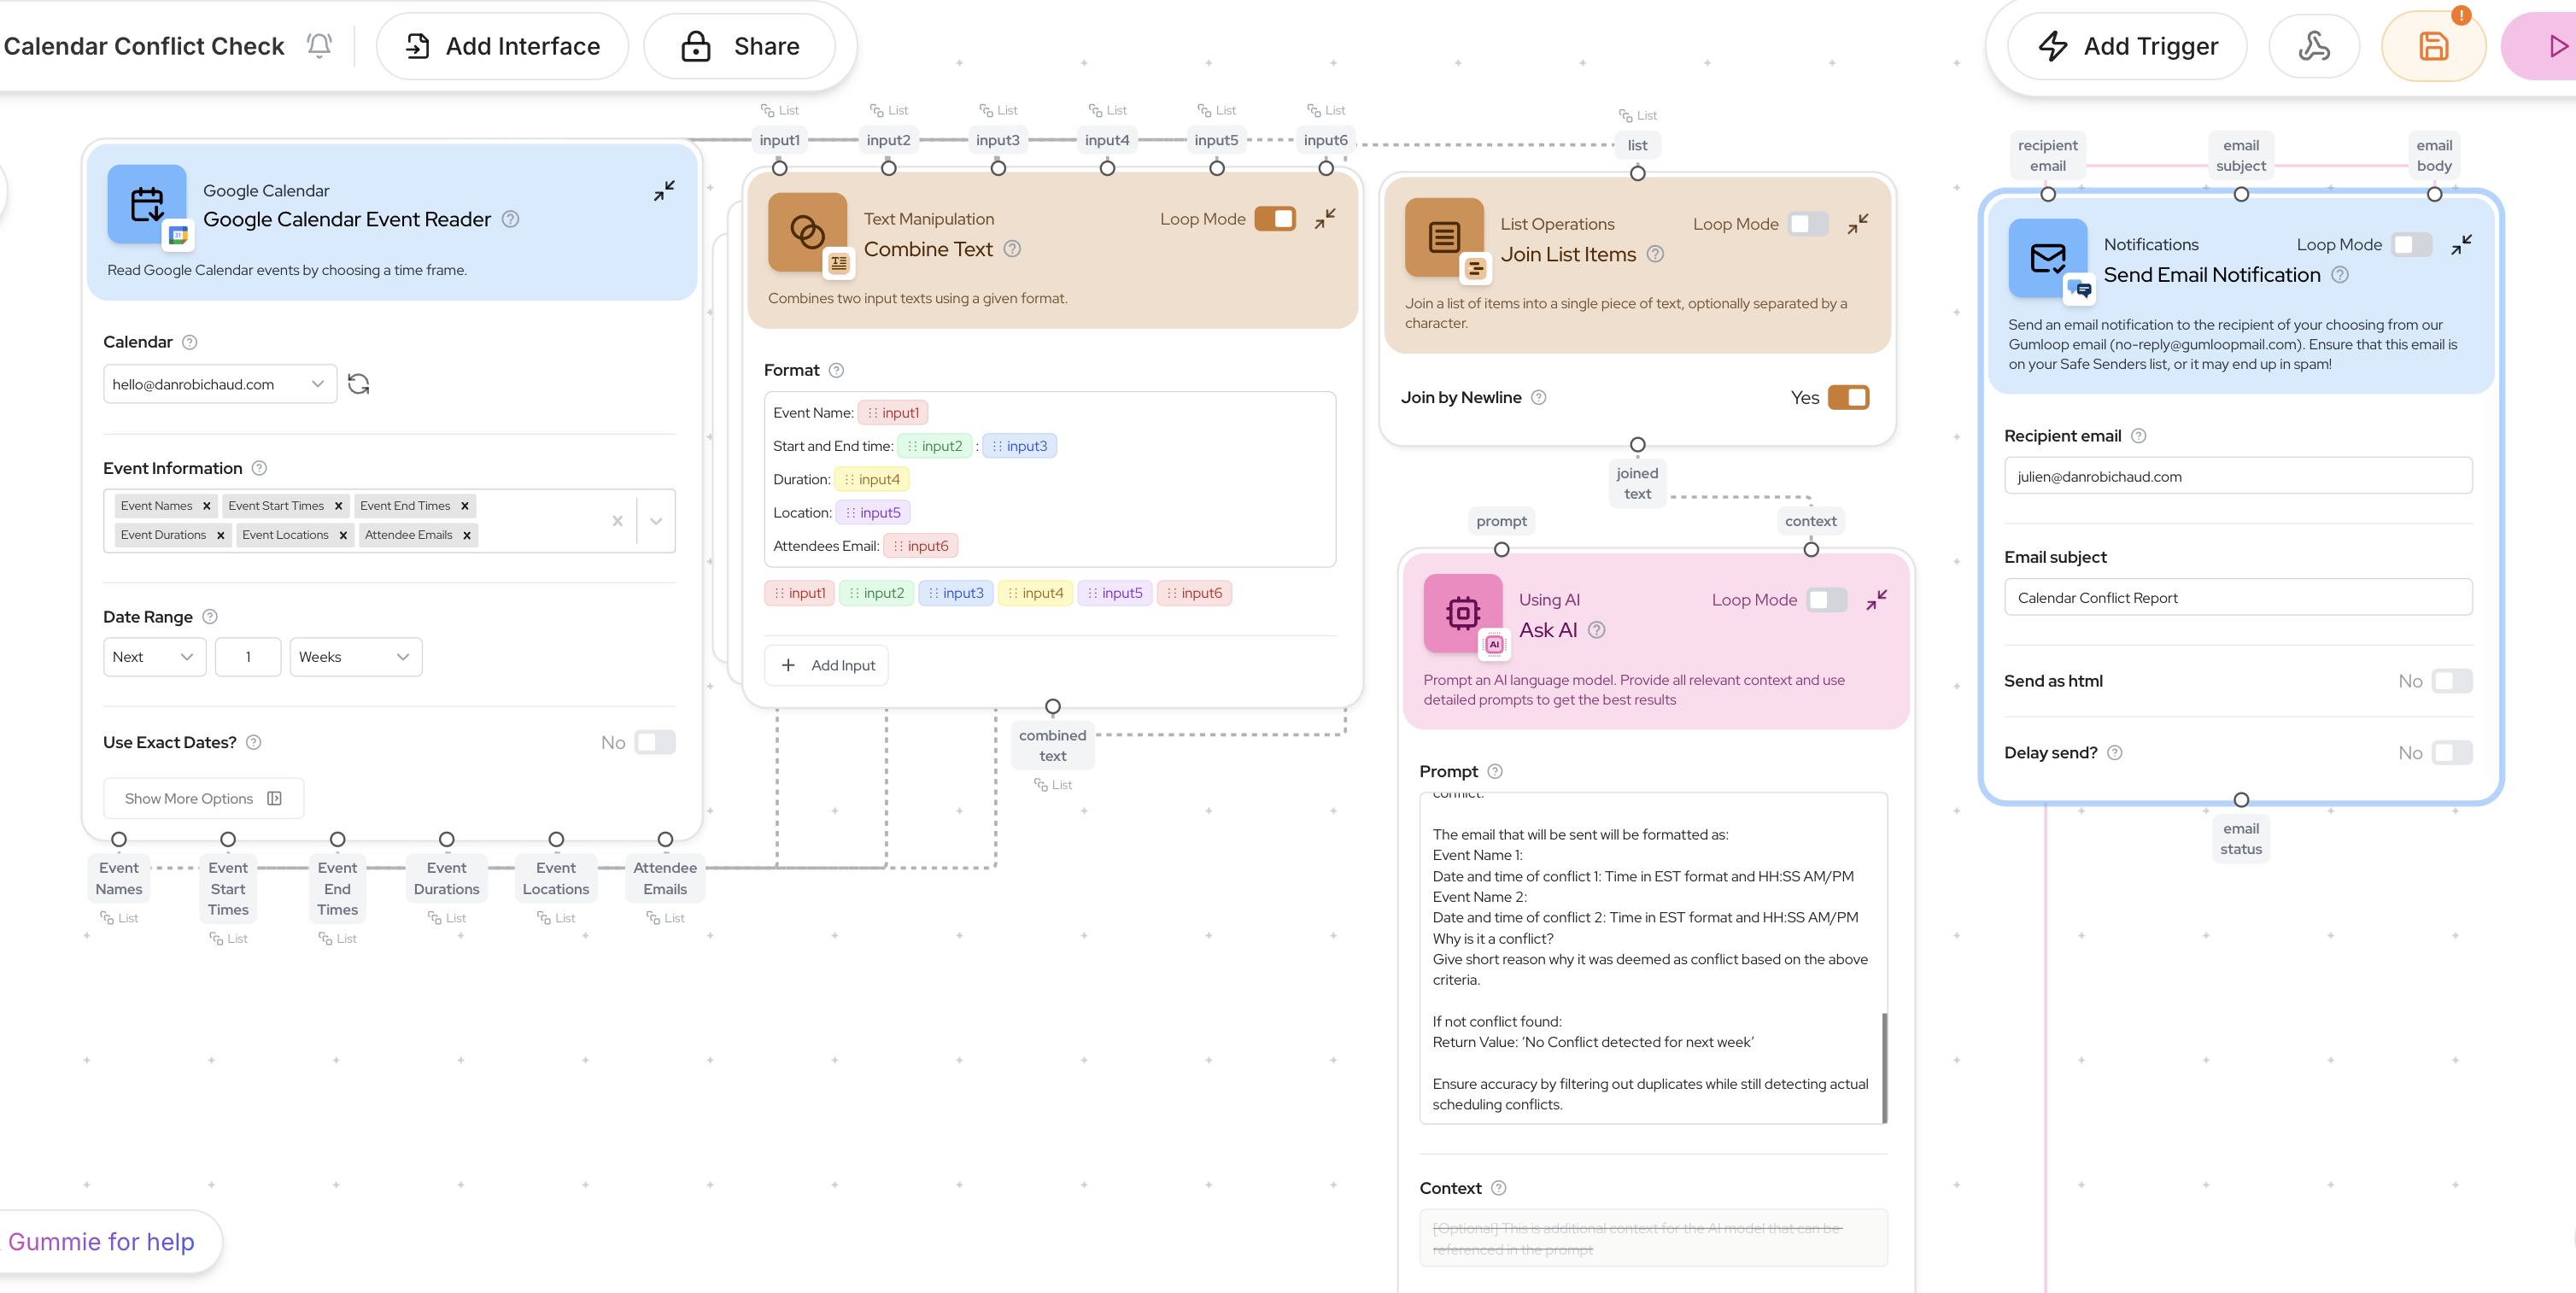Clear all Event Information selections
This screenshot has width=2576, height=1293.
[617, 521]
